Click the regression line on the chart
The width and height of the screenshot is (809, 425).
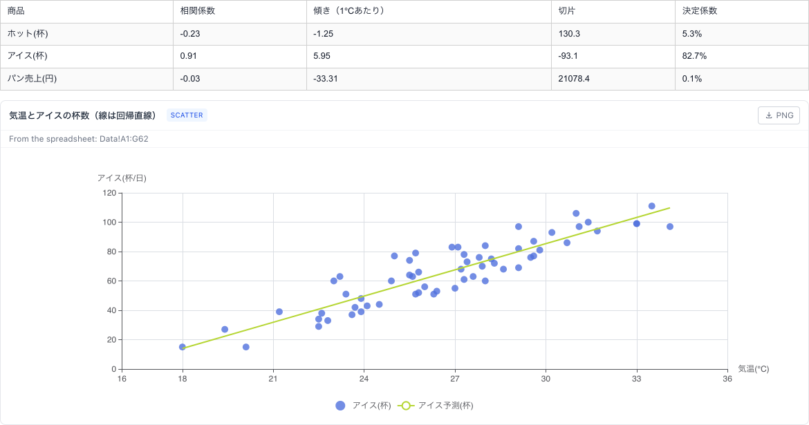pos(426,278)
